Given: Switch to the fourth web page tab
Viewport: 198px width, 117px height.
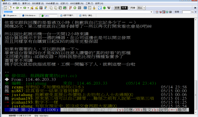Looking at the screenshot, I should [x=68, y=16].
